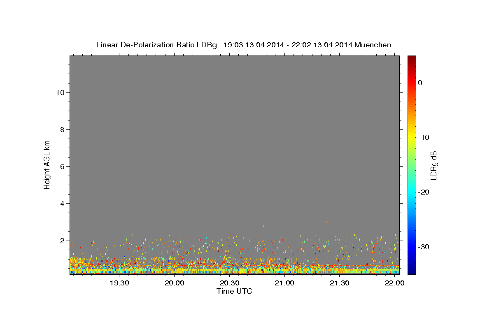Click the 'Muenchen' location text in title
Screen dimensions: 494x329
(373, 45)
